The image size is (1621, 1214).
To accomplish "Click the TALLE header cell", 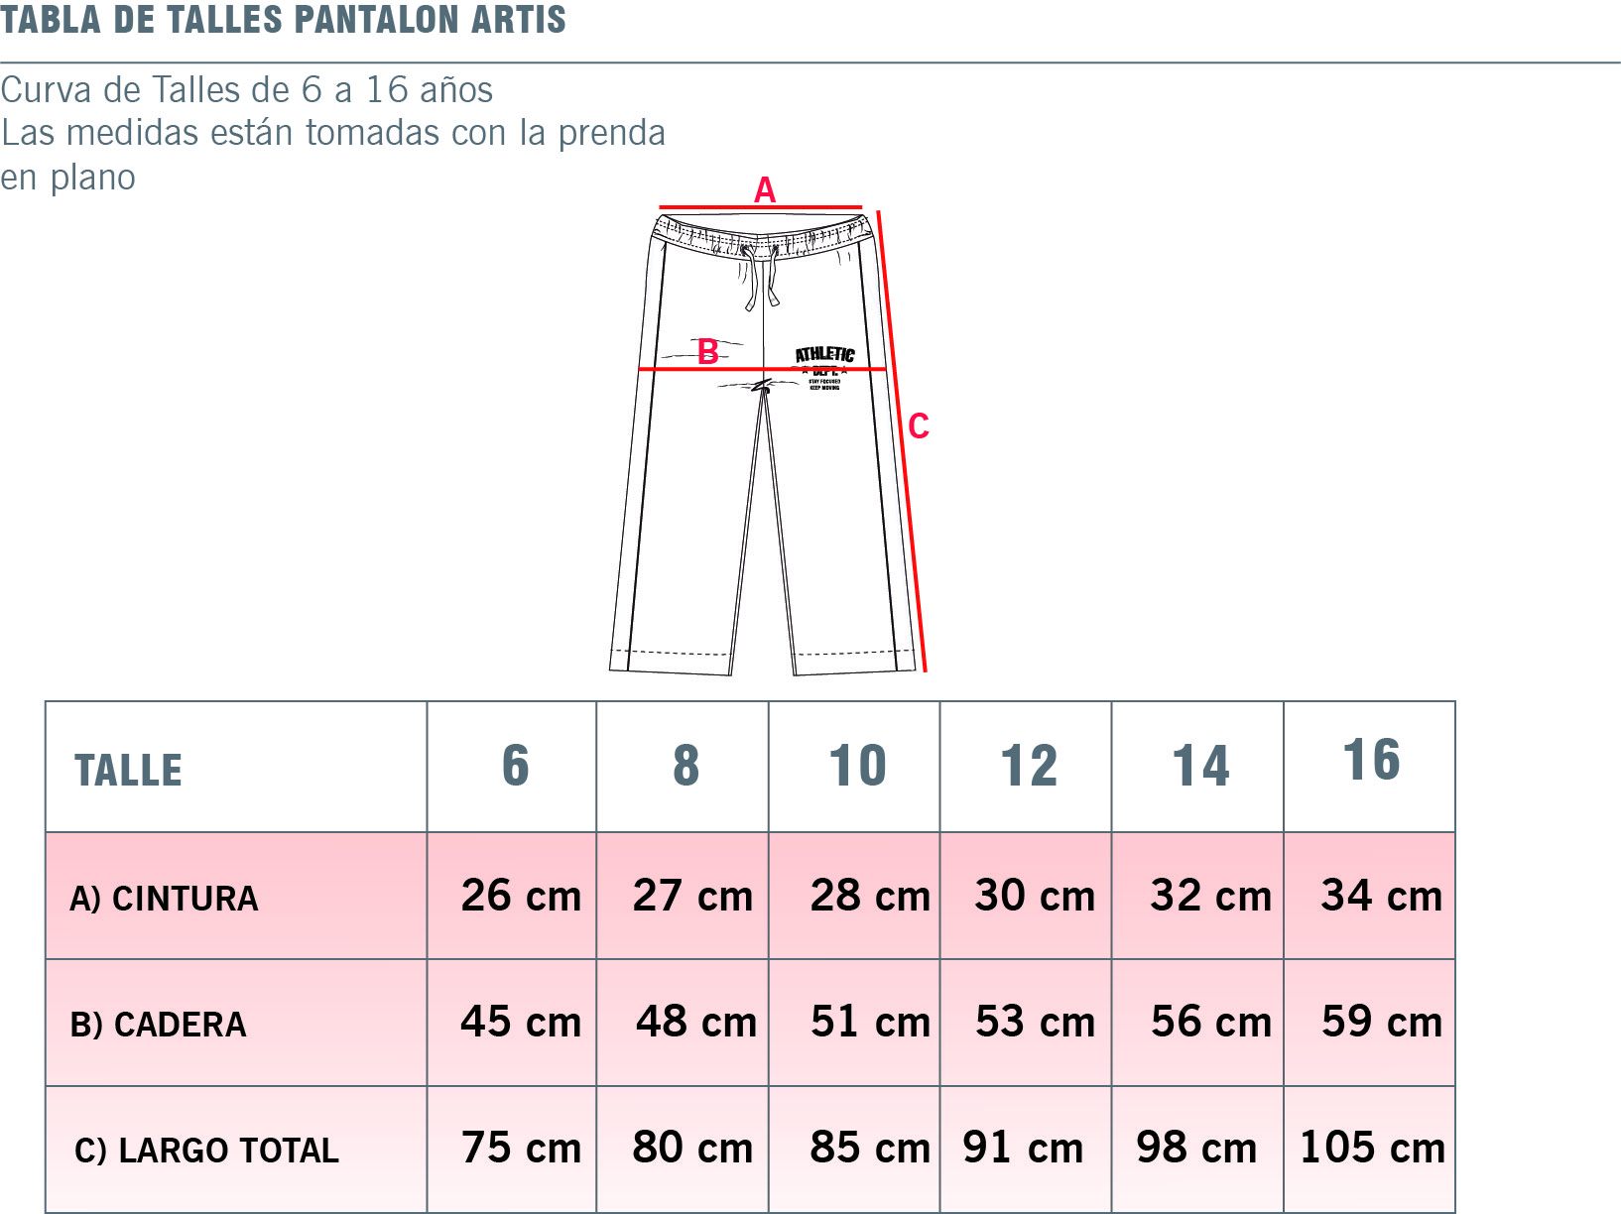I will (x=236, y=767).
